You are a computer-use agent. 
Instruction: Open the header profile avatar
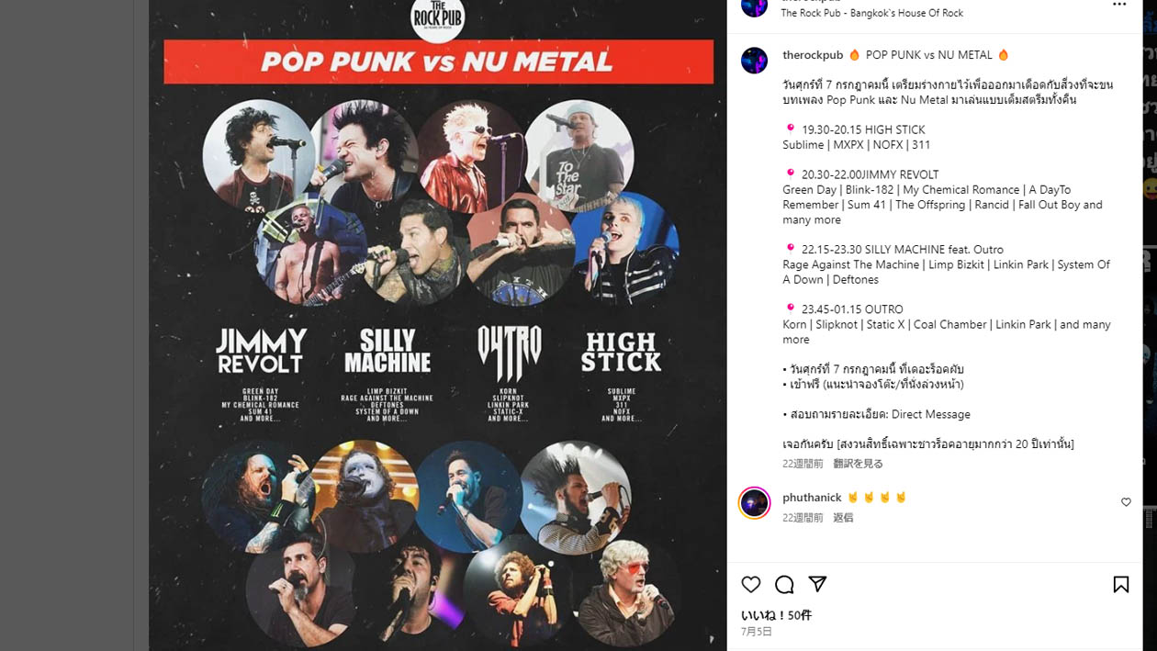[754, 6]
